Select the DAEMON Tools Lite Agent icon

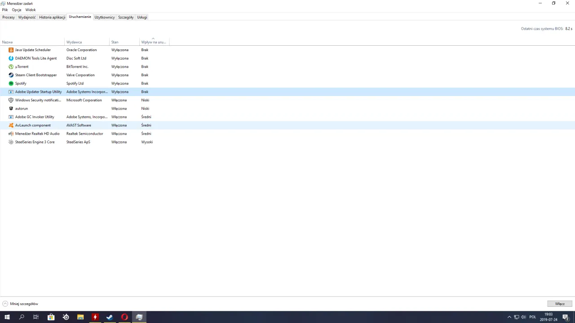tap(11, 58)
